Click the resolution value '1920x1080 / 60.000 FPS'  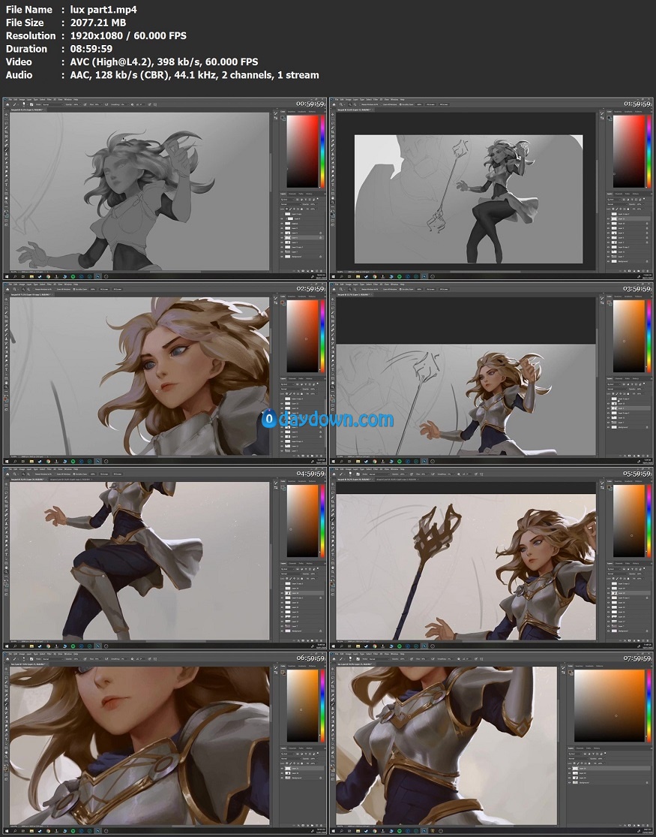point(128,36)
